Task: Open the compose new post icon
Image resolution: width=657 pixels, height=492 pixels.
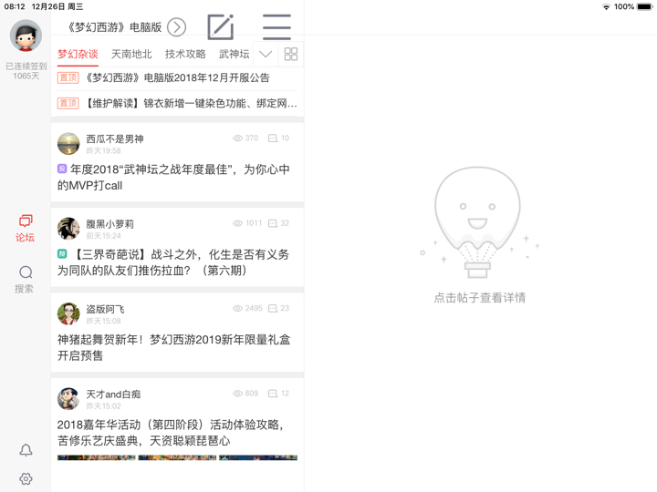Action: pyautogui.click(x=221, y=27)
